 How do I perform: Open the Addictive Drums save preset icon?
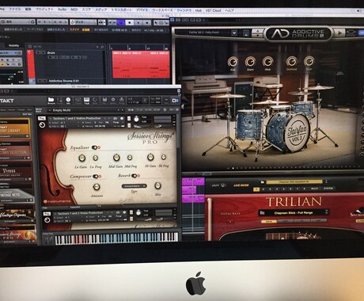click(x=246, y=33)
